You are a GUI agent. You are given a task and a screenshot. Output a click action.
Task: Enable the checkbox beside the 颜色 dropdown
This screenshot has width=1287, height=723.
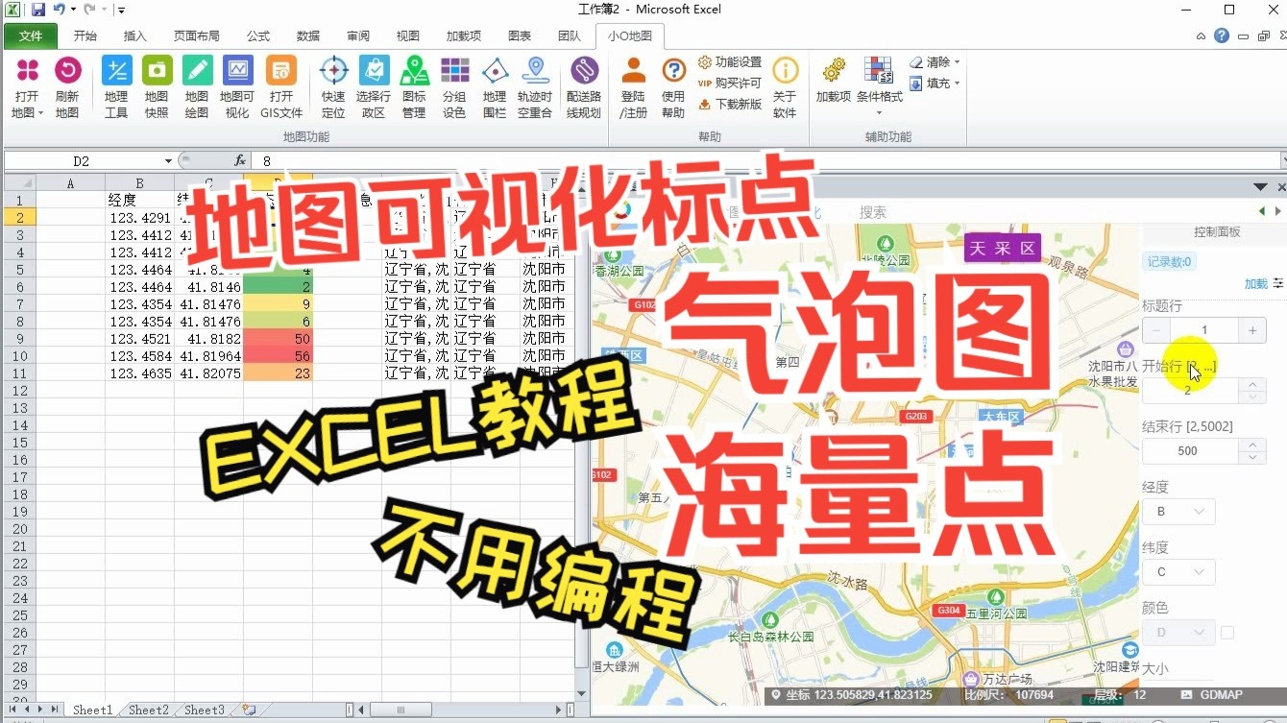pyautogui.click(x=1226, y=632)
